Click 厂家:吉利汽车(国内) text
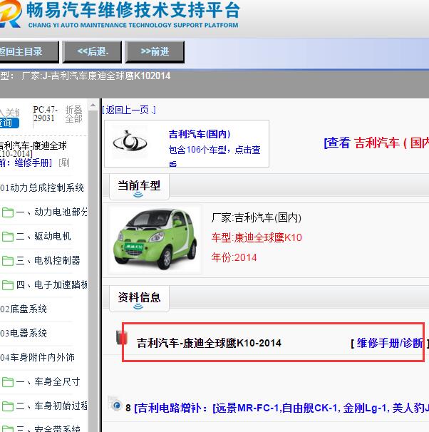The image size is (429, 432). [256, 217]
